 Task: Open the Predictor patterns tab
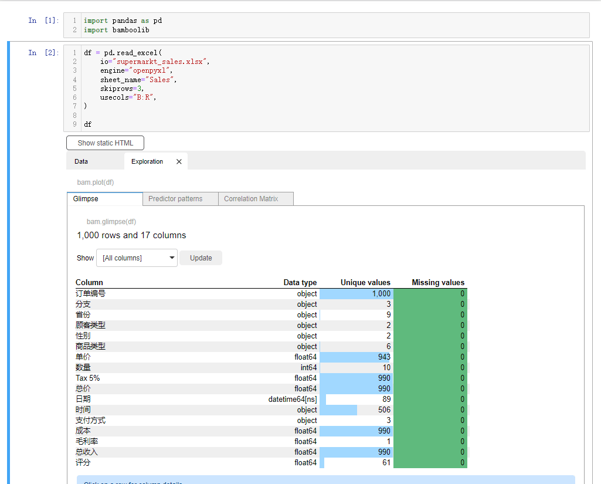tap(181, 199)
